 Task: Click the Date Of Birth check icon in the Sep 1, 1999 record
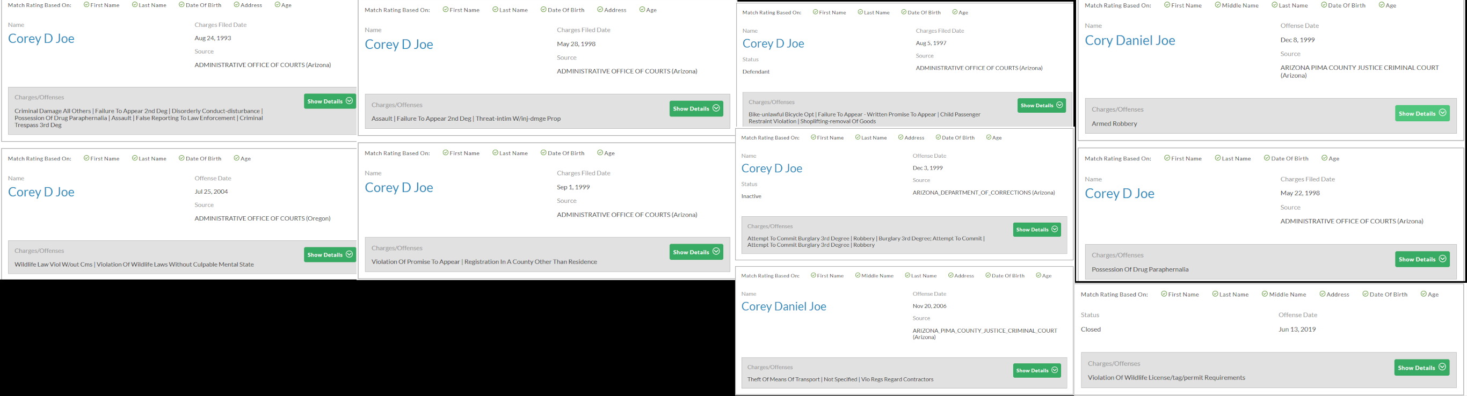(x=543, y=153)
